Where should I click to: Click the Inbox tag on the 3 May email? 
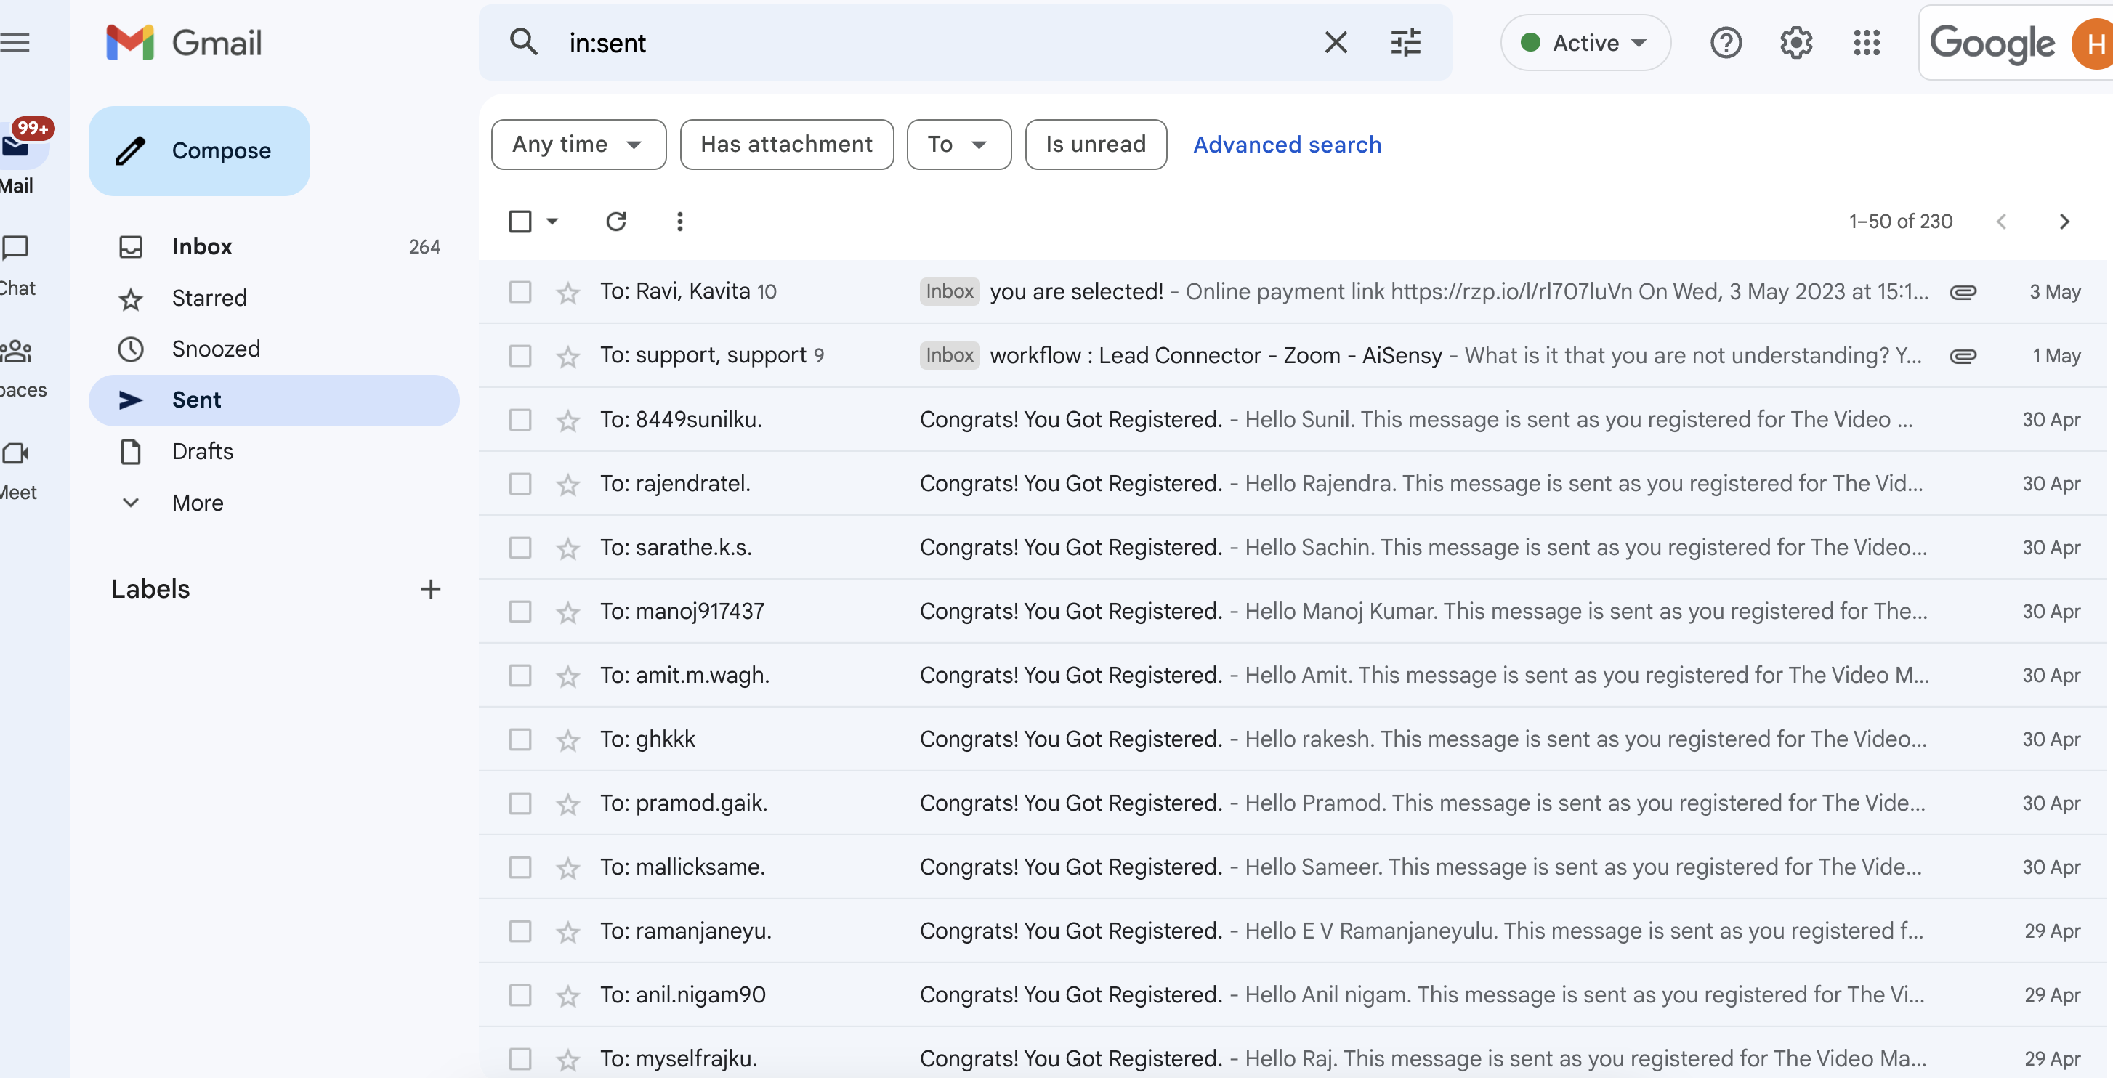[x=949, y=292]
